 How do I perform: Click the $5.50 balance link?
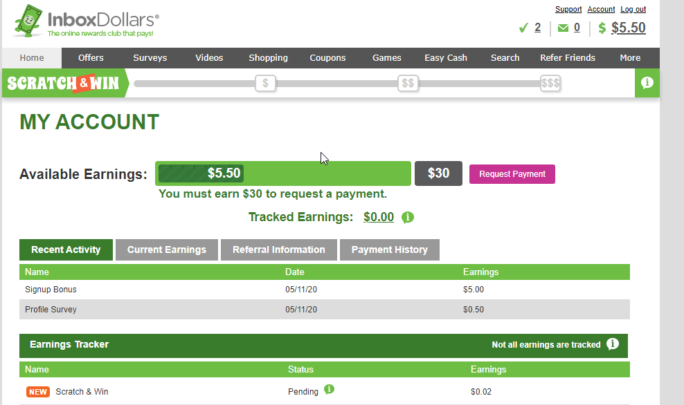628,28
